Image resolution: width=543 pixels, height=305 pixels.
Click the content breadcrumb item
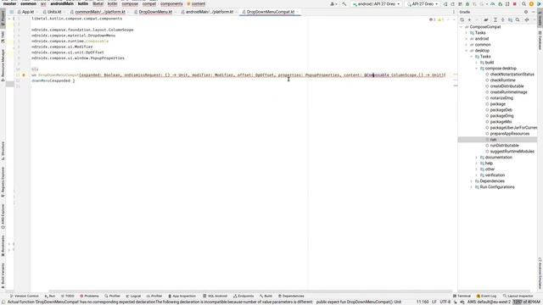(x=196, y=3)
